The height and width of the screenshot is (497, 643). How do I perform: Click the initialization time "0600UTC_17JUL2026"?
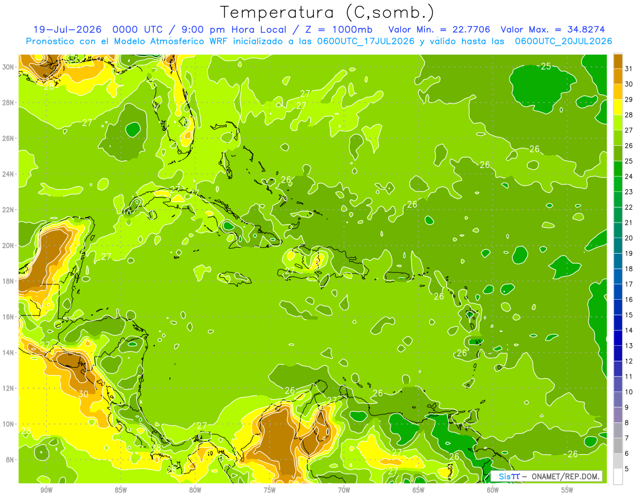[x=365, y=41]
